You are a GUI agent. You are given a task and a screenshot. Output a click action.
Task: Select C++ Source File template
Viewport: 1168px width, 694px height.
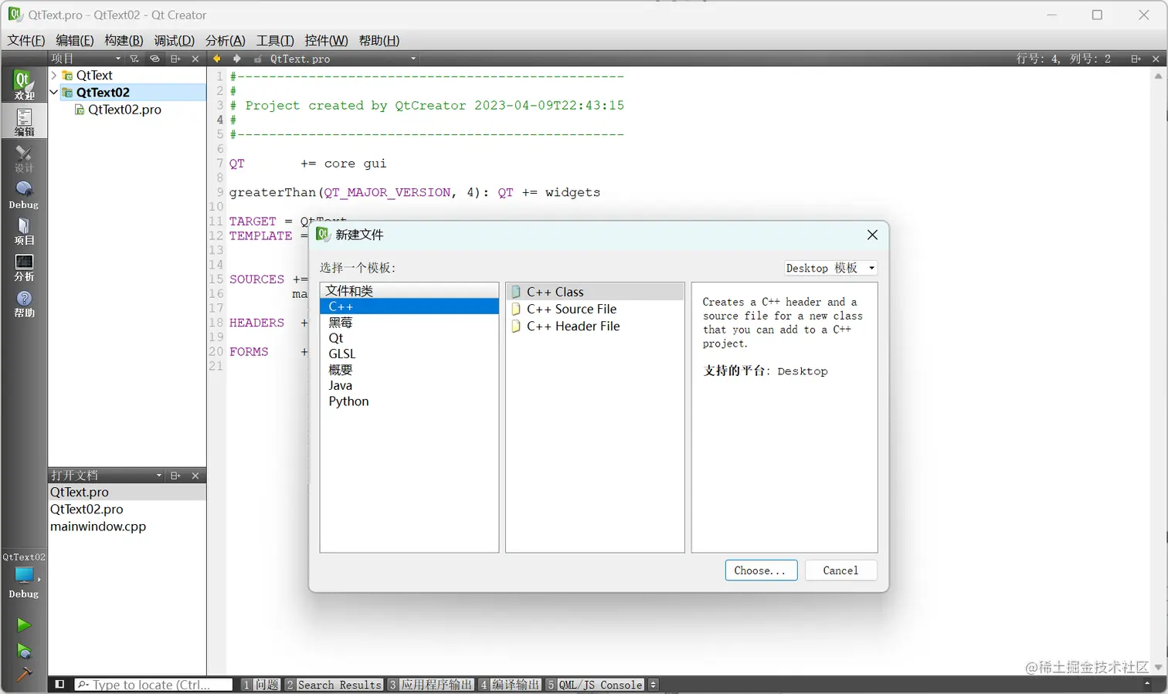tap(595, 309)
